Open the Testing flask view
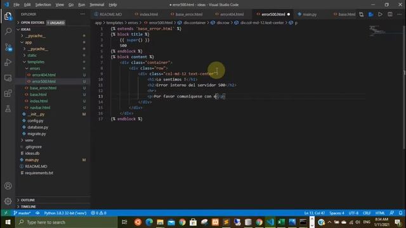The width and height of the screenshot is (406, 228). coord(8,108)
